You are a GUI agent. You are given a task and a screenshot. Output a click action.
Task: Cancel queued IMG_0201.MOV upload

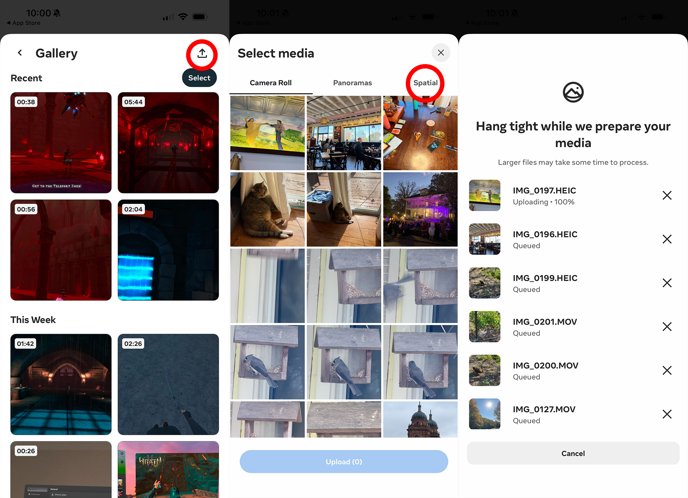pyautogui.click(x=667, y=326)
